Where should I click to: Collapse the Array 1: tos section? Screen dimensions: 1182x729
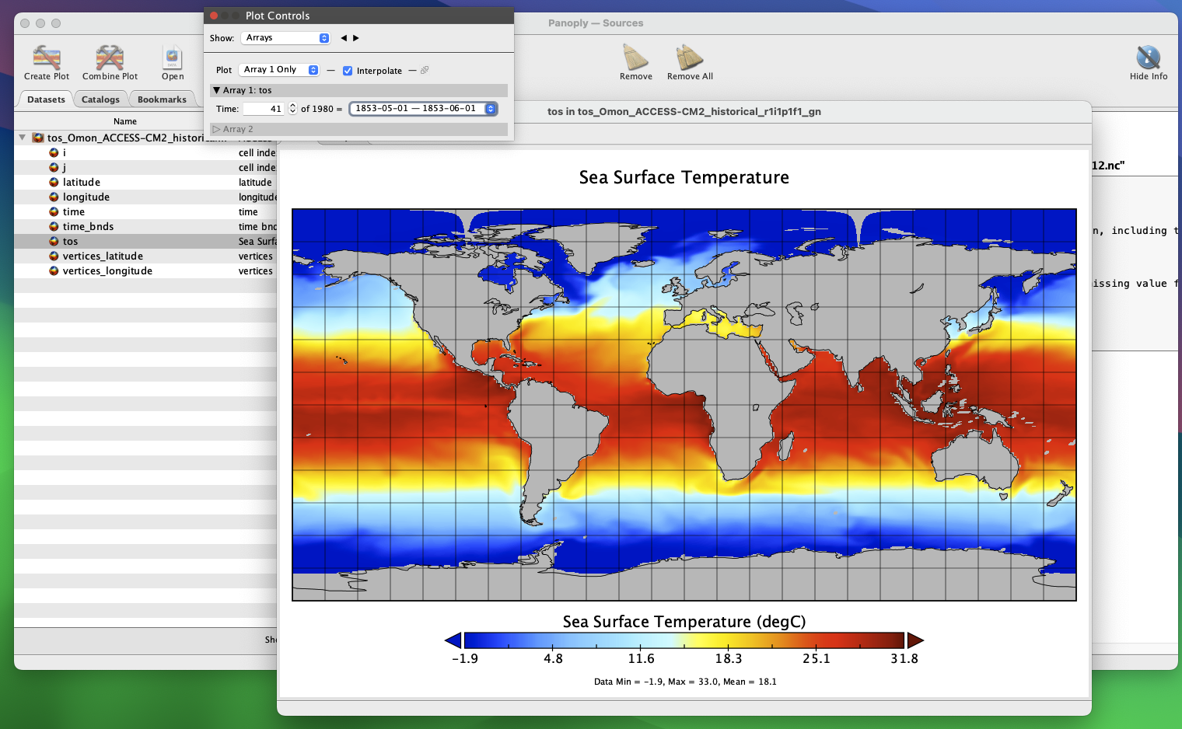click(217, 90)
